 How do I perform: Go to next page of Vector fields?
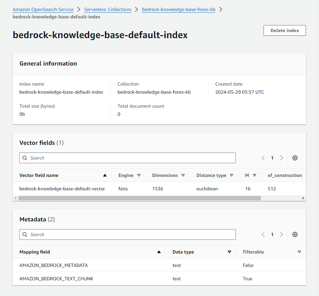point(282,158)
